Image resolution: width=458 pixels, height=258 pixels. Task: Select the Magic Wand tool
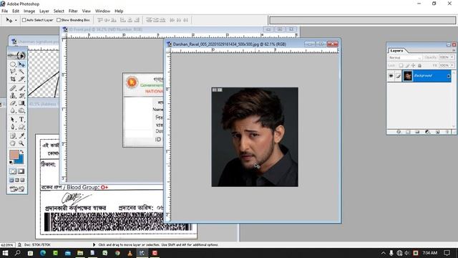click(x=21, y=72)
